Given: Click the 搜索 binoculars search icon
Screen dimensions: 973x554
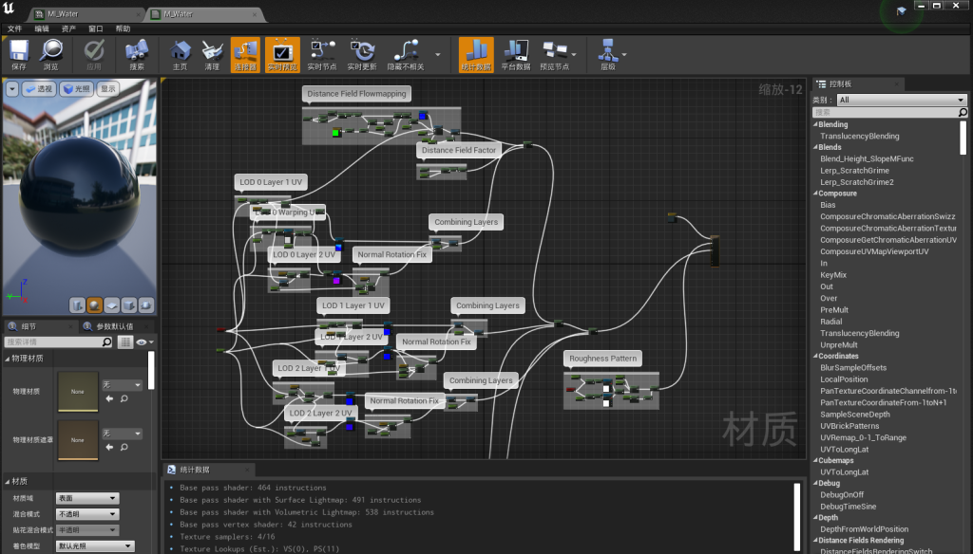Looking at the screenshot, I should click(x=137, y=54).
